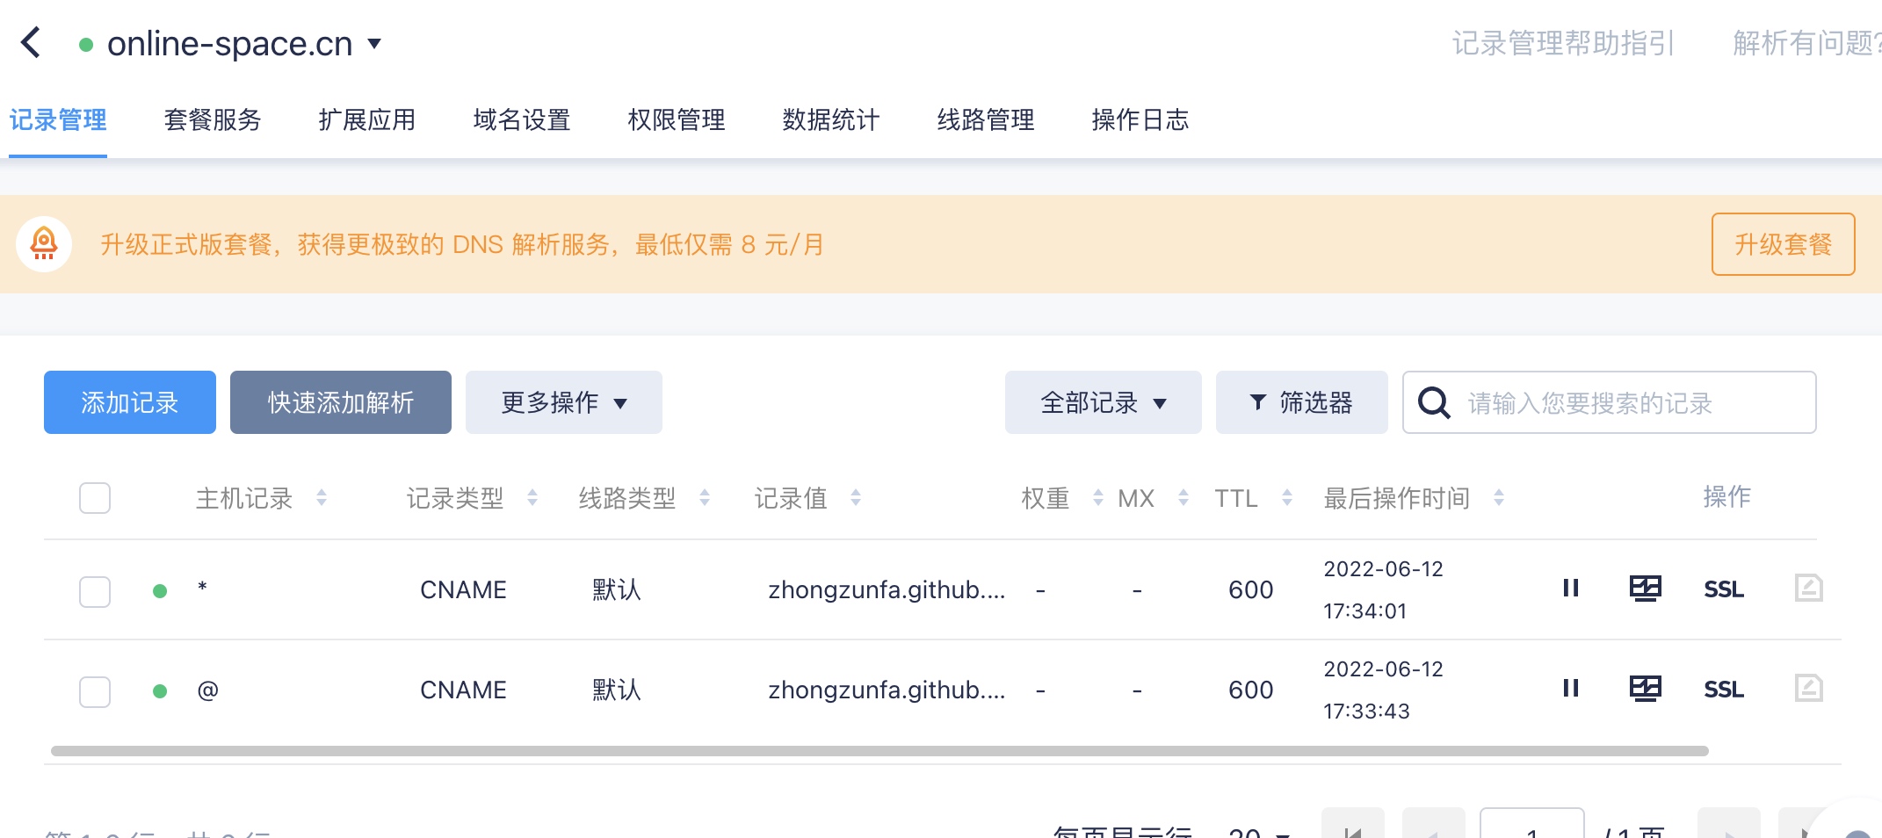The height and width of the screenshot is (838, 1882).
Task: Click the back arrow icon
Action: [32, 42]
